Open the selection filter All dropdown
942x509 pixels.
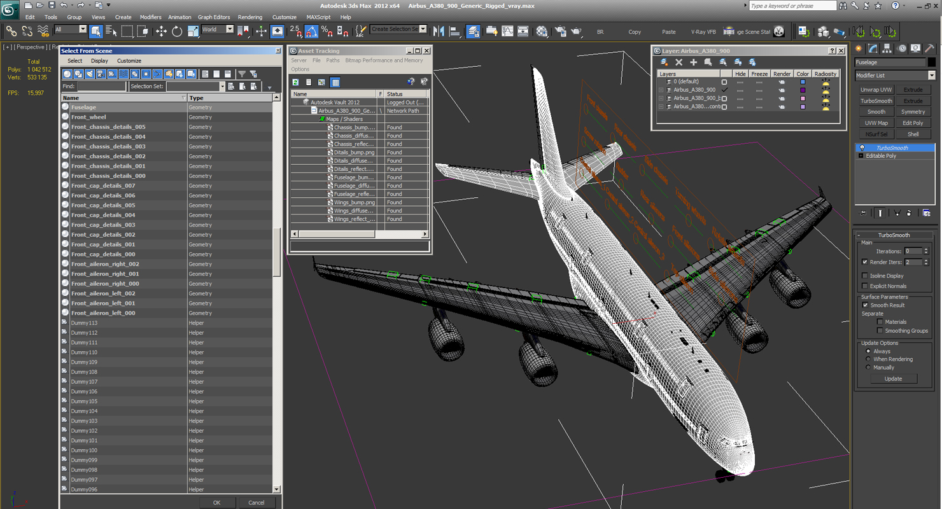[x=83, y=29]
